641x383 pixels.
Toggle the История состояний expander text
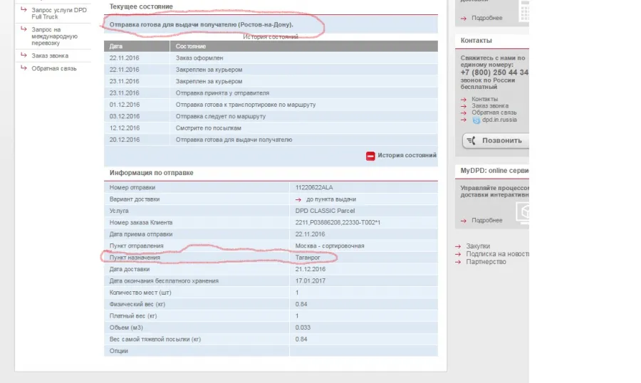click(407, 155)
